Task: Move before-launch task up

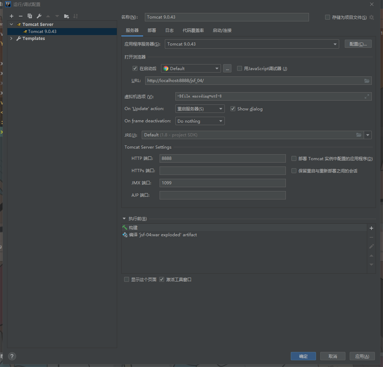Action: 371,256
